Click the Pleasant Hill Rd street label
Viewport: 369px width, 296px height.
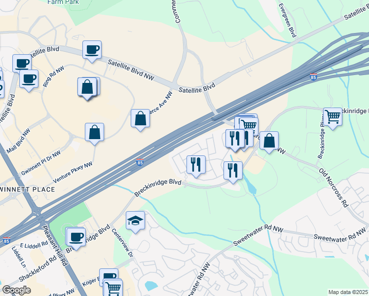(x=55, y=246)
